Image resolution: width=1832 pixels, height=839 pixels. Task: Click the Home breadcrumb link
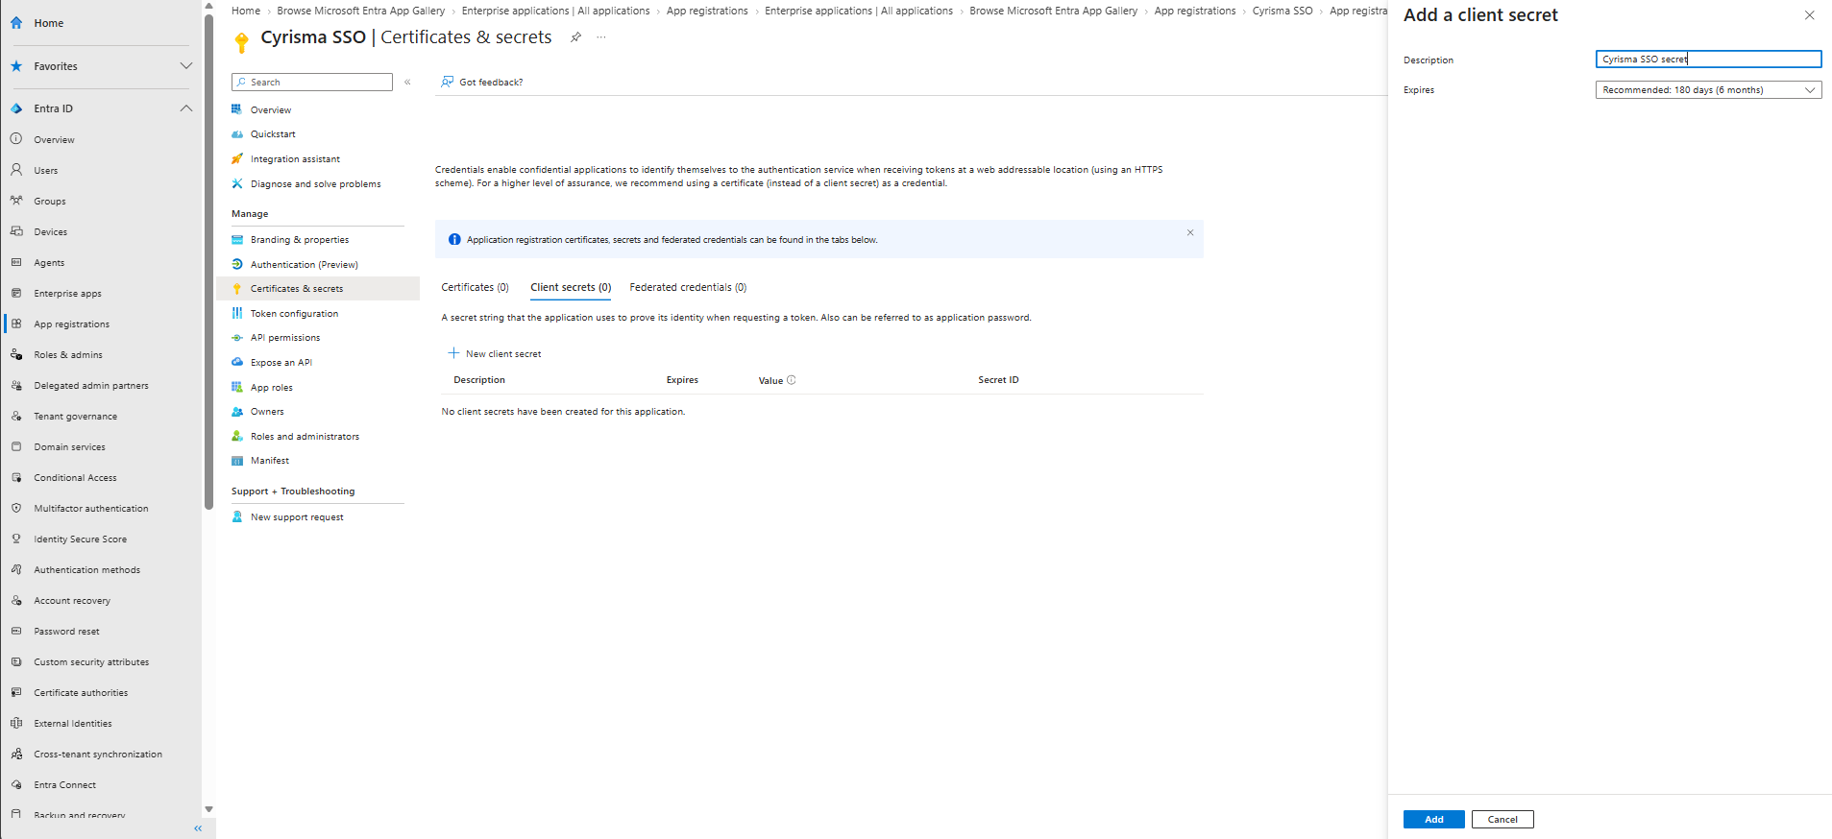246,11
